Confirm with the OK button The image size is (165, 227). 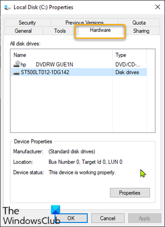[x=71, y=218]
